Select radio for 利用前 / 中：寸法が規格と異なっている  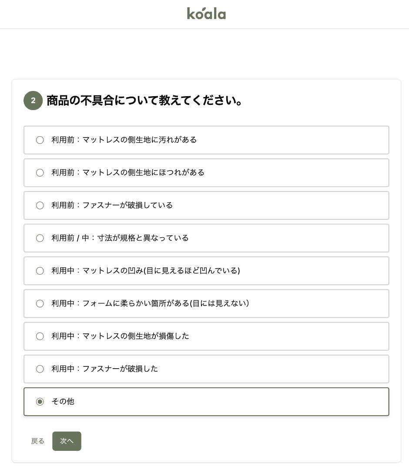point(40,238)
